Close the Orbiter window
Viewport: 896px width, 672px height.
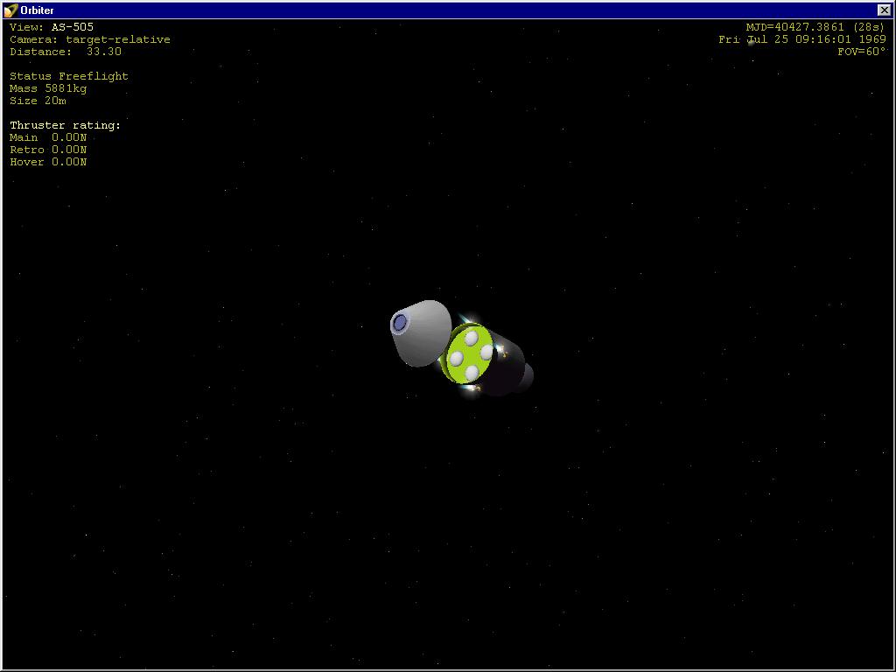(x=884, y=10)
